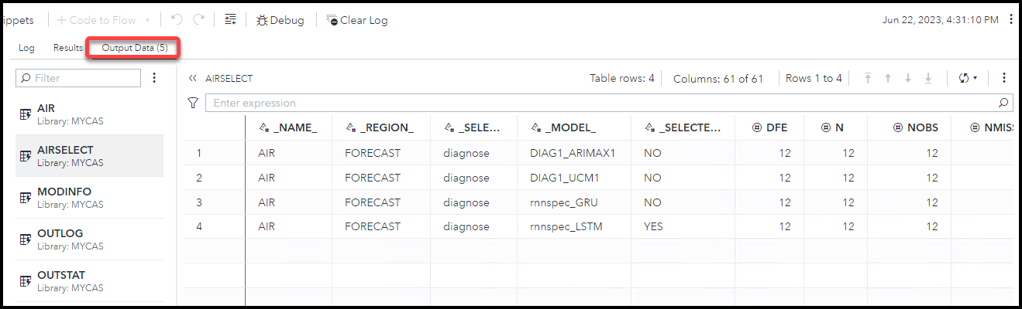
Task: Click the redo arrow icon
Action: 199,20
